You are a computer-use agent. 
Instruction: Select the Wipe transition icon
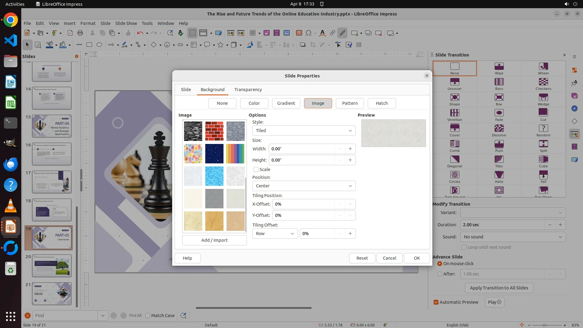pos(499,67)
